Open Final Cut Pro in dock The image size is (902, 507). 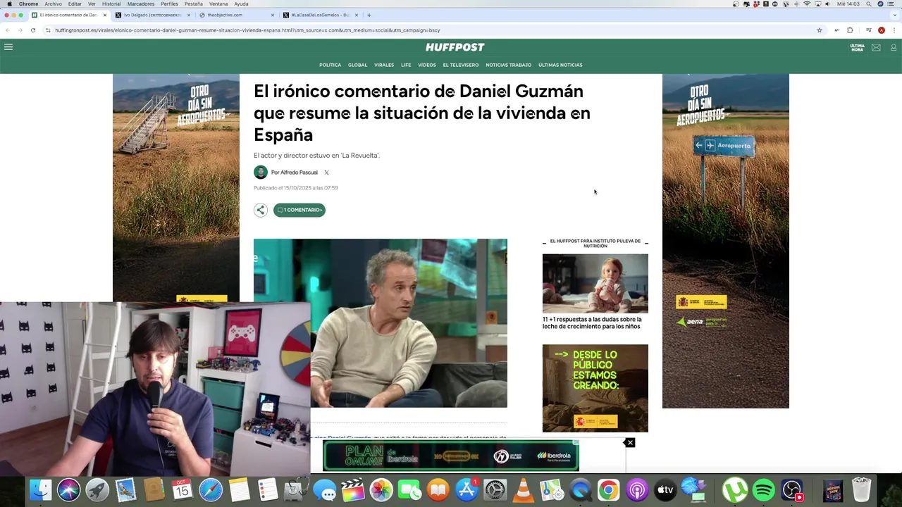click(353, 490)
